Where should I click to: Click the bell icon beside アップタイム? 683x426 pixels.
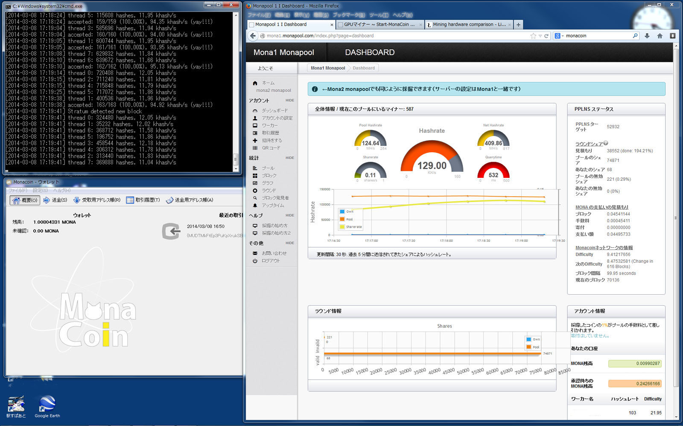point(255,206)
